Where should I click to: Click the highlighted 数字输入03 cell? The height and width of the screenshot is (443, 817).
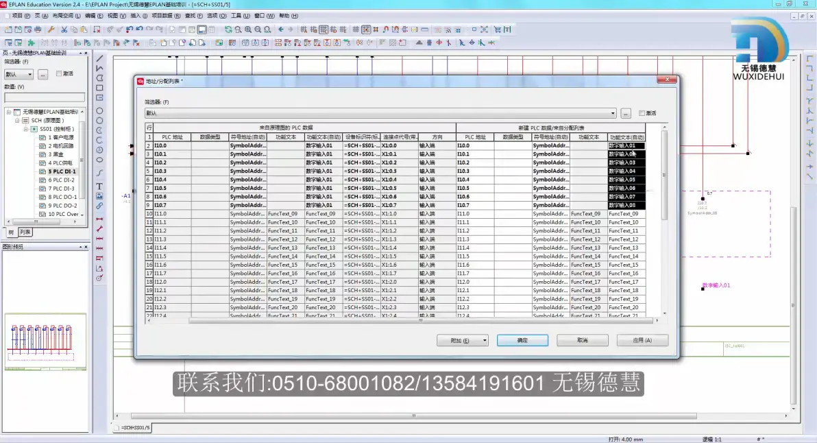click(x=626, y=163)
